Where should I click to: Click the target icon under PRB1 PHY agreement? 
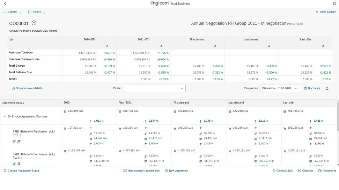(x=14, y=142)
